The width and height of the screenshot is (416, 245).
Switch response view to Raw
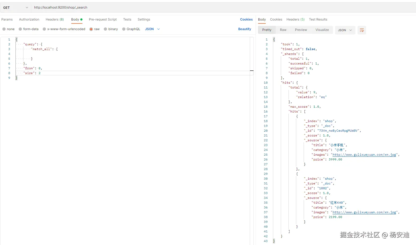283,30
